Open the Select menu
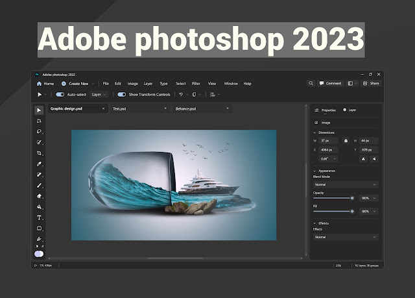Screen dimensions: 415x298 (x=181, y=84)
